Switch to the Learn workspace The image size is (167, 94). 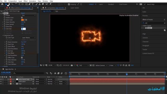coord(101,4)
